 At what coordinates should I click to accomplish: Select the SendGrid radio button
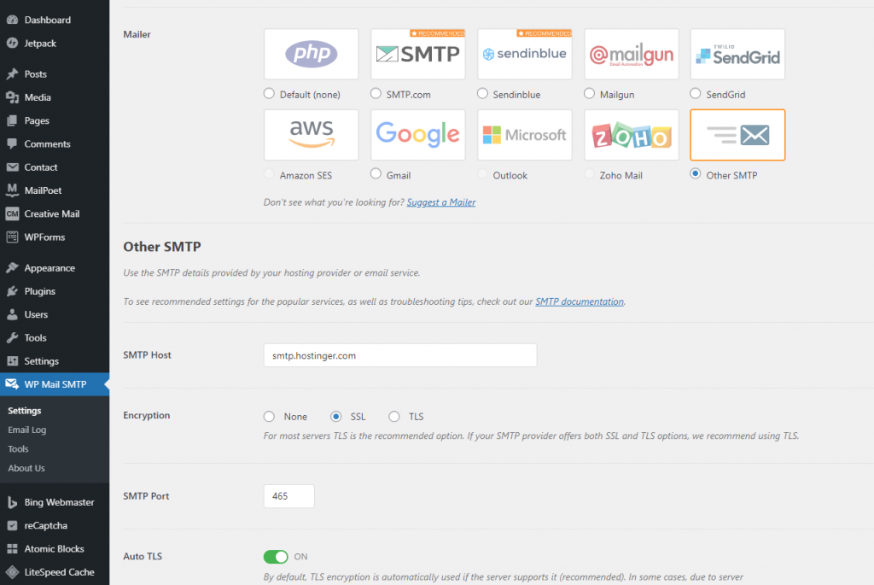point(695,94)
